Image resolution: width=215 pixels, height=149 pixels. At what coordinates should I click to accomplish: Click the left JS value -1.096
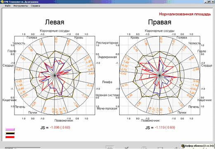coord(55,128)
